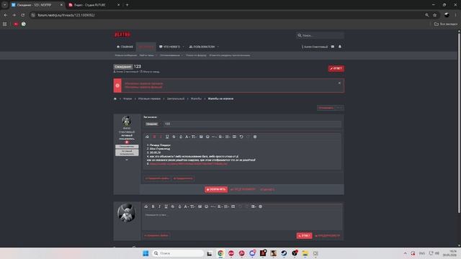Screen dimensions: 461x259
Task: Open alignment dropdown in edit-post toolbar
Action: pyautogui.click(x=221, y=137)
